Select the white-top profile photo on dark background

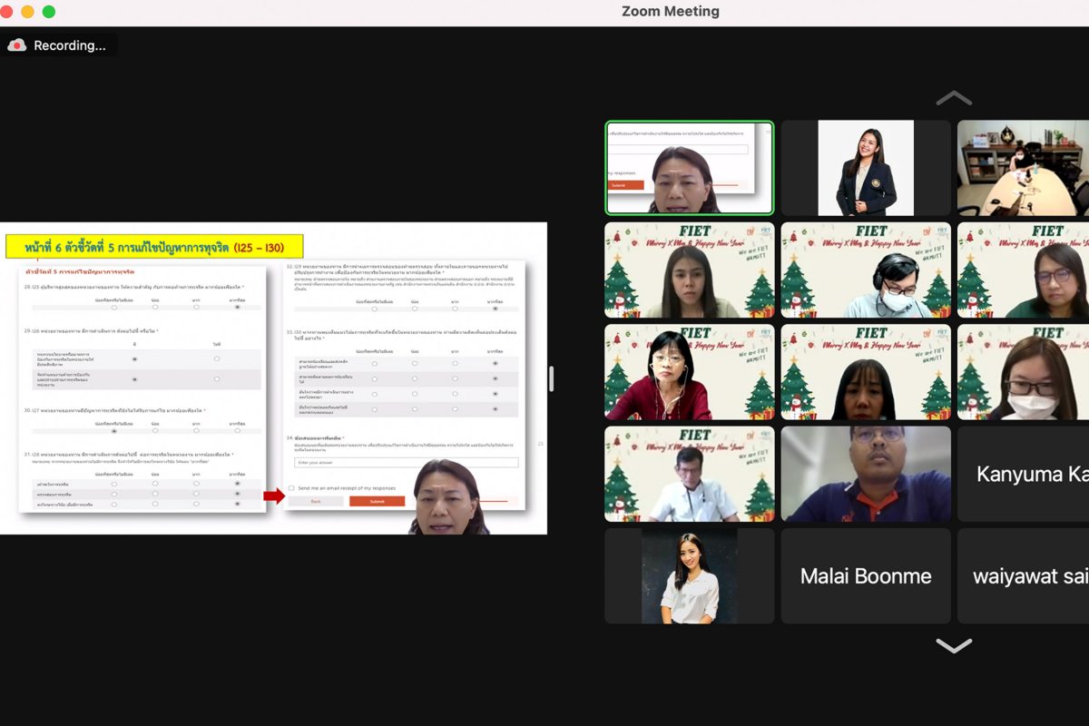(690, 576)
